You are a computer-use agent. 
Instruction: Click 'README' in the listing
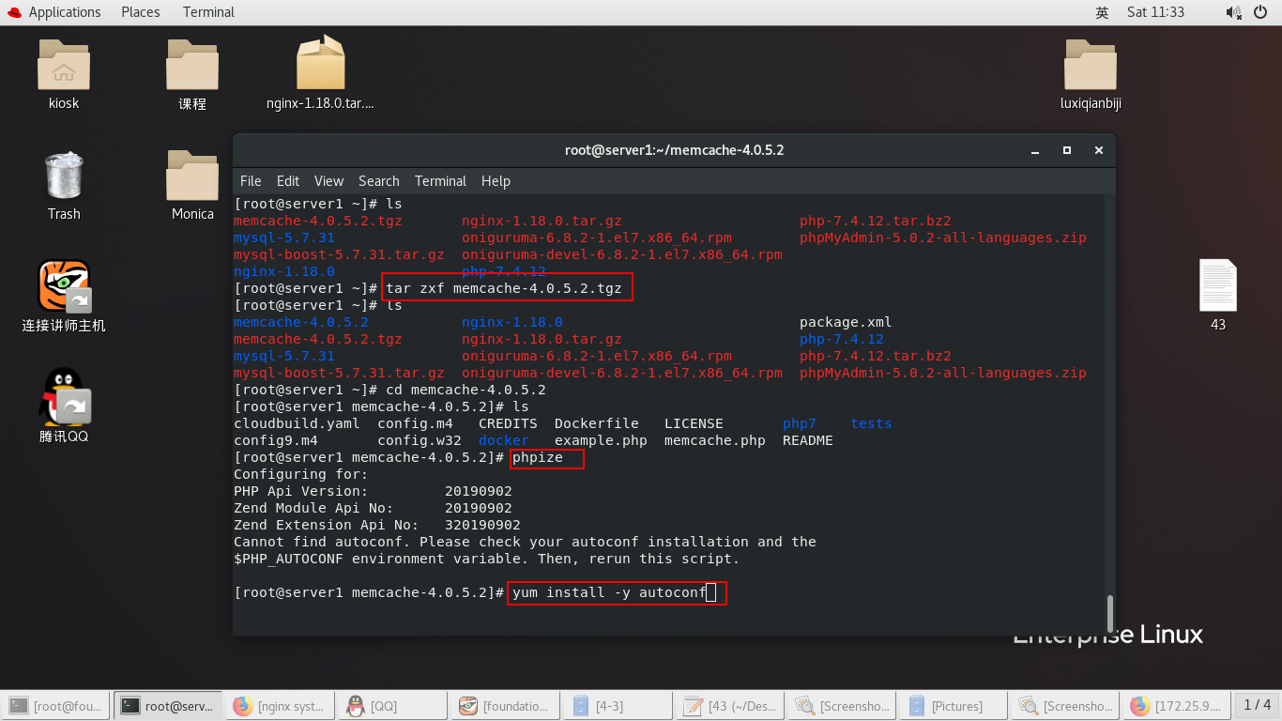click(x=808, y=440)
